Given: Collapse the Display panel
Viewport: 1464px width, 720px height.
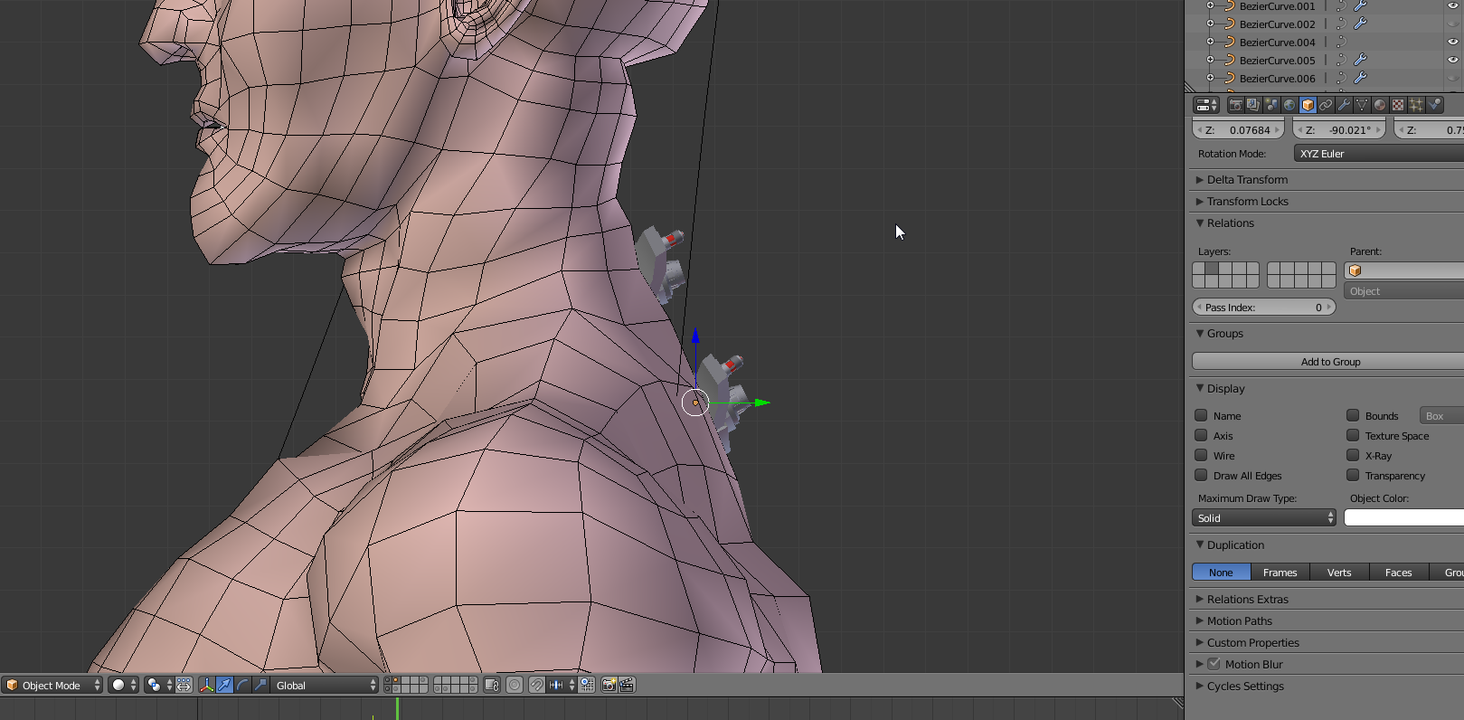Looking at the screenshot, I should (x=1226, y=389).
